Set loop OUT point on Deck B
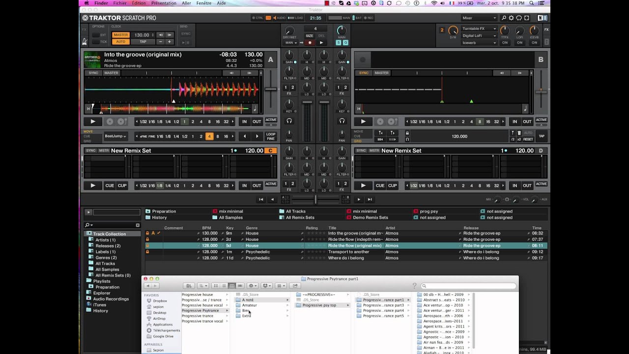This screenshot has height=354, width=629. click(527, 121)
